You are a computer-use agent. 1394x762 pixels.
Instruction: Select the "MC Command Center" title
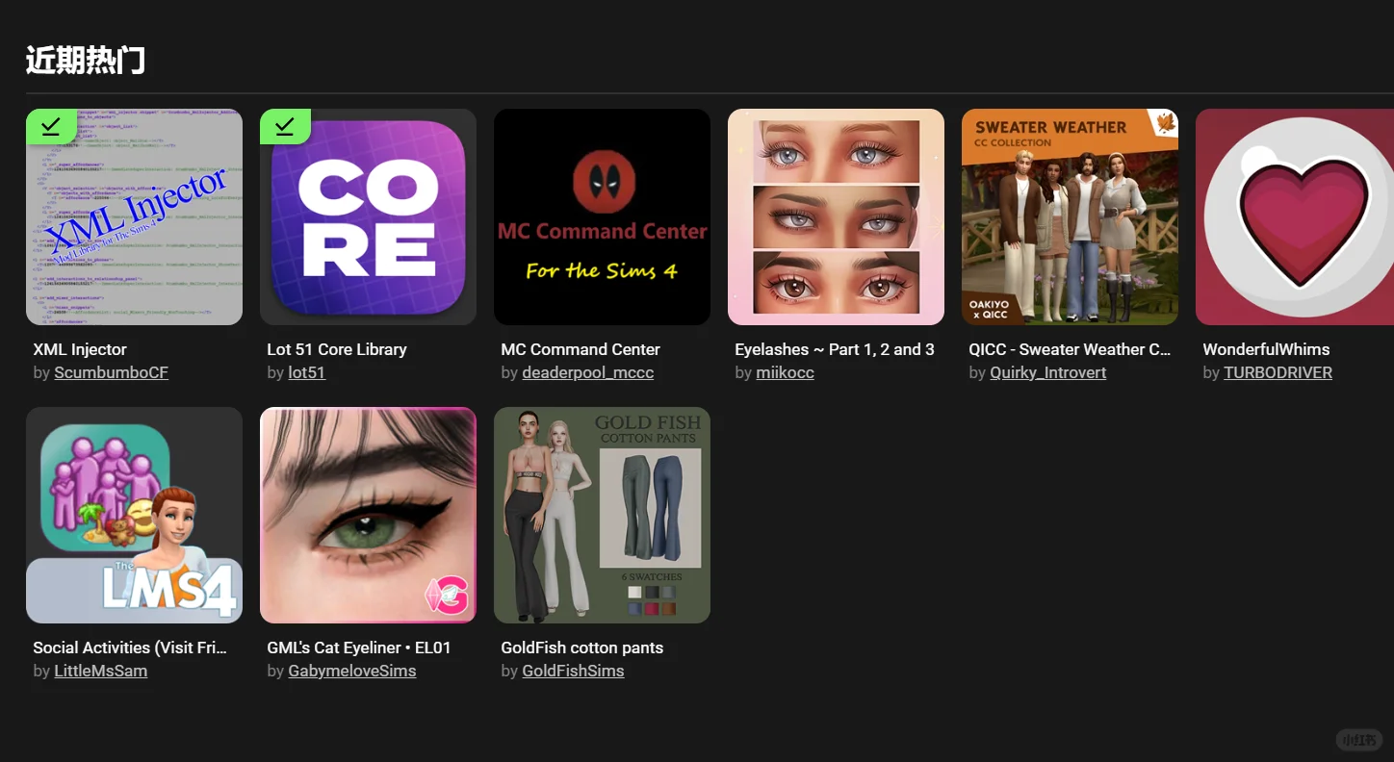click(x=581, y=349)
